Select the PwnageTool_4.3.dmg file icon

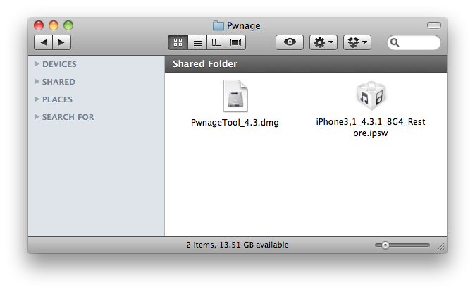pyautogui.click(x=235, y=96)
